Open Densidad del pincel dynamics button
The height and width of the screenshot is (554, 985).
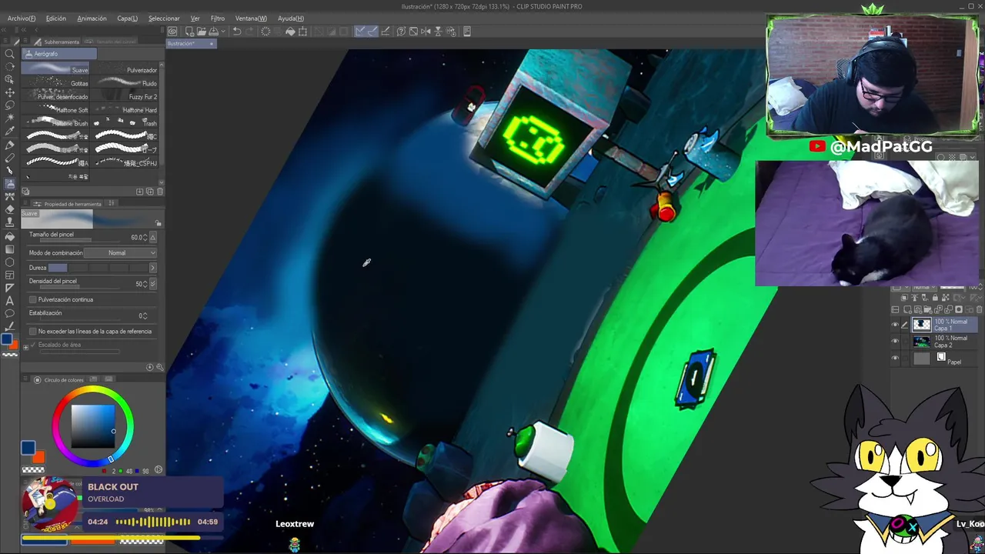[152, 284]
